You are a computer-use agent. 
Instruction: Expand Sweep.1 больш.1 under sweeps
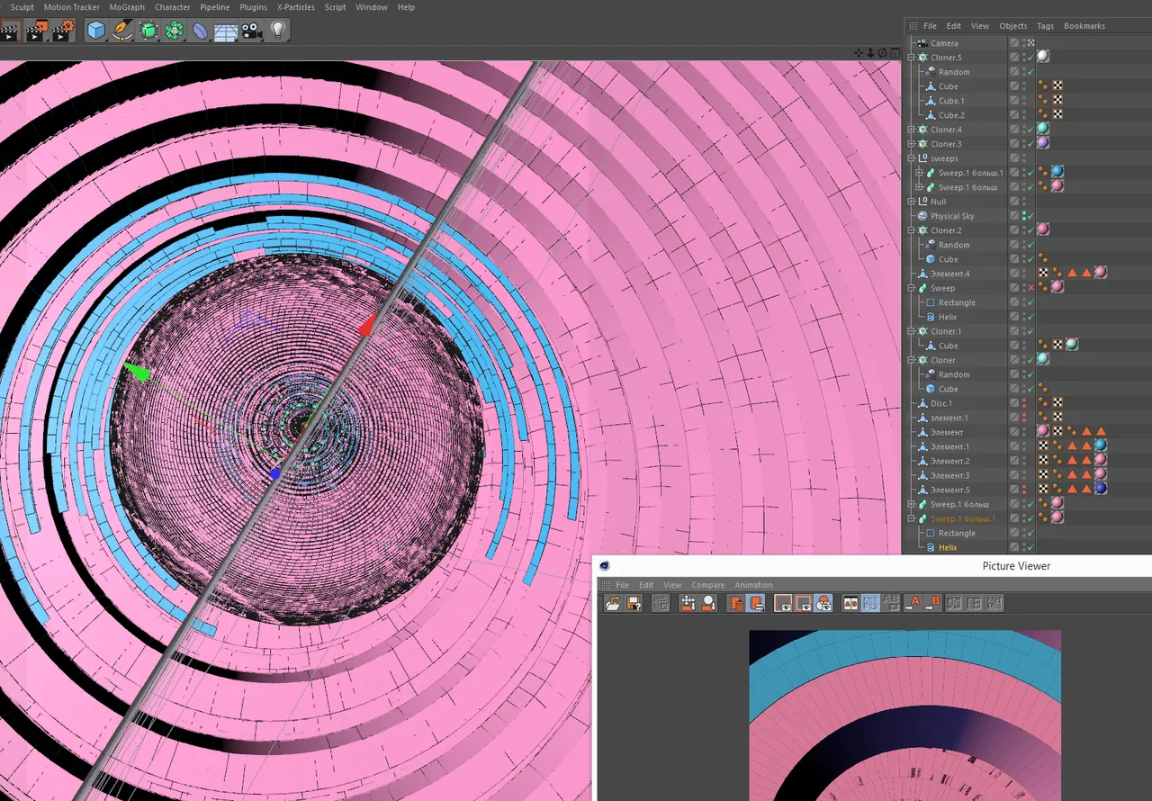pos(919,173)
